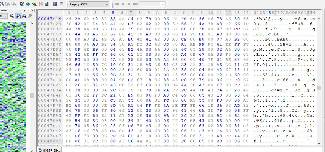Go to next result arrow

129,4
